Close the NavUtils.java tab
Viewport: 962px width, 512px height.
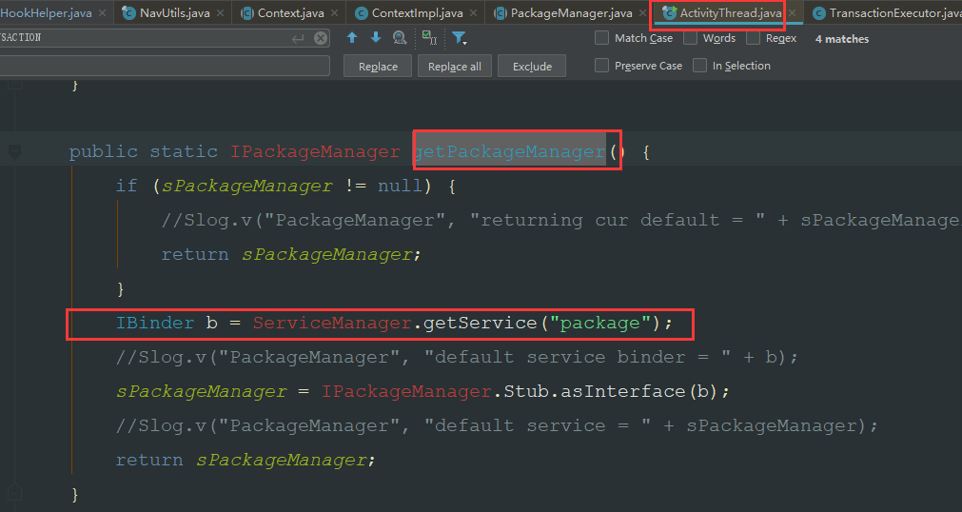coord(220,13)
